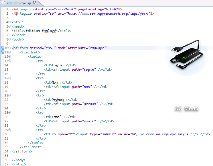This screenshot has width=213, height=166.
Task: Click the text "Edition Employé" in the title tag
Action: point(41,31)
